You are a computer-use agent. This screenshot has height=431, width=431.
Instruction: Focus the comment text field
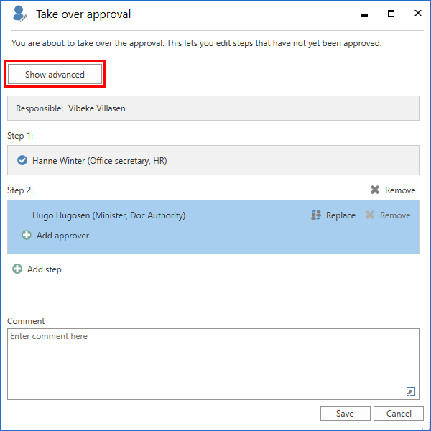tap(213, 364)
